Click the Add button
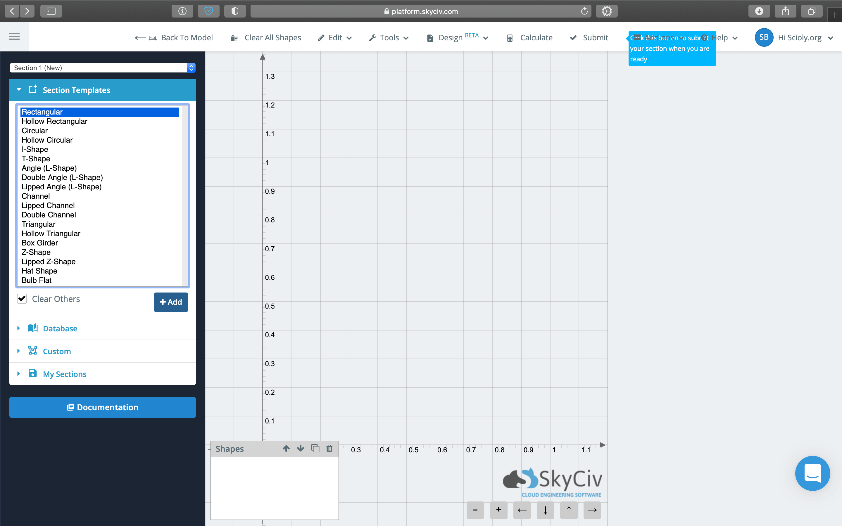Image resolution: width=842 pixels, height=526 pixels. (170, 302)
